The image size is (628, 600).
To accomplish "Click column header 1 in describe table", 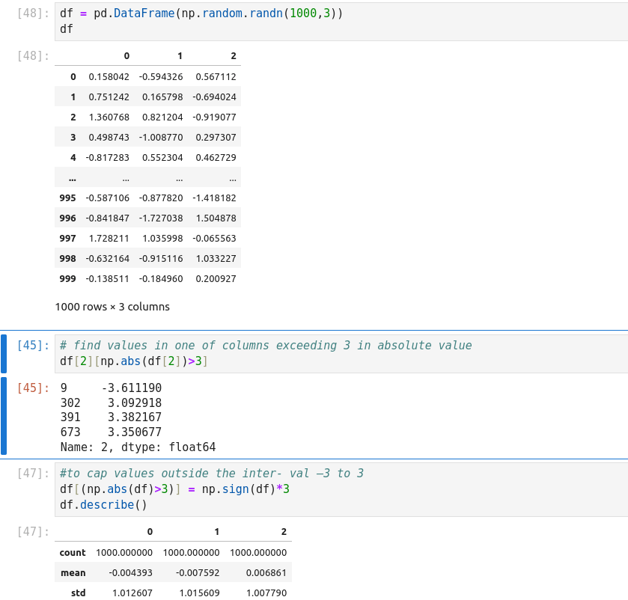I will point(216,532).
